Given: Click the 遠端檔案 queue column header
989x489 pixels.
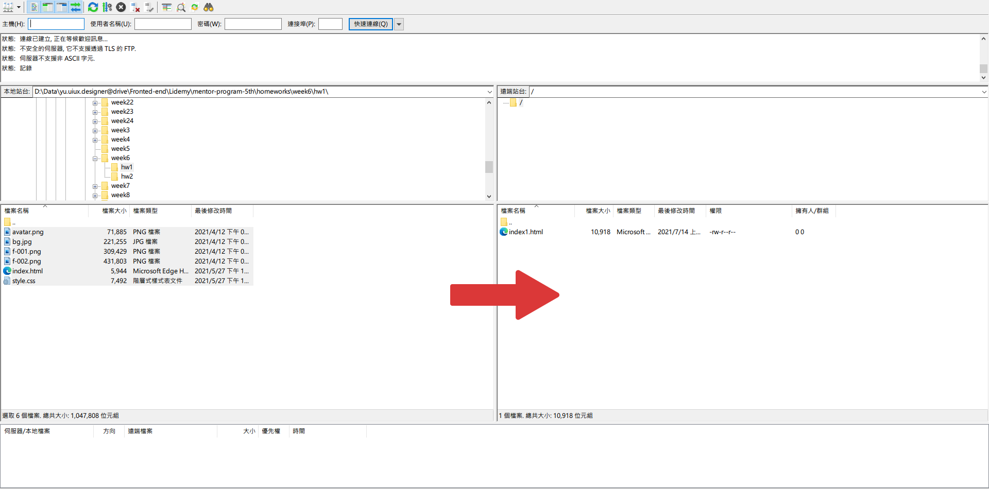Looking at the screenshot, I should pos(170,431).
